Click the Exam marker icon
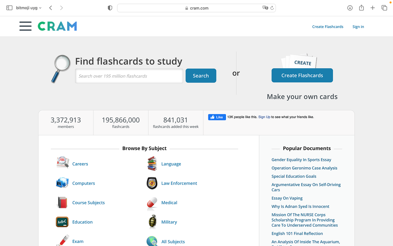The height and width of the screenshot is (246, 393). coord(62,240)
